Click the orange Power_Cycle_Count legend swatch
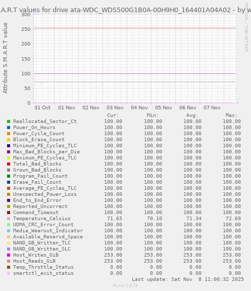Viewport: 251px width, 291px height. point(9,134)
